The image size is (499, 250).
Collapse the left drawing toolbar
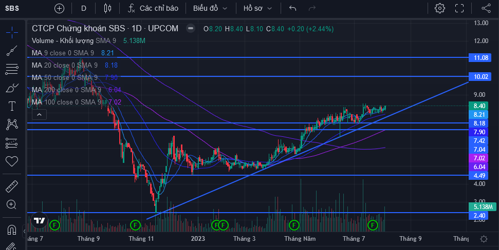point(24,231)
